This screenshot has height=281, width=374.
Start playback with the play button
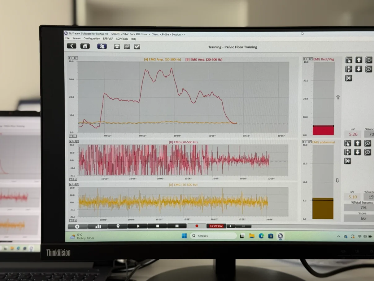[x=138, y=226]
